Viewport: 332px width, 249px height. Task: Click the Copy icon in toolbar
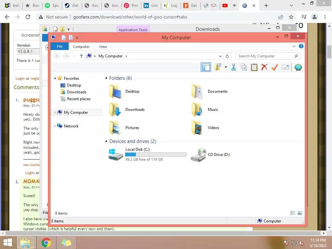coord(244,67)
